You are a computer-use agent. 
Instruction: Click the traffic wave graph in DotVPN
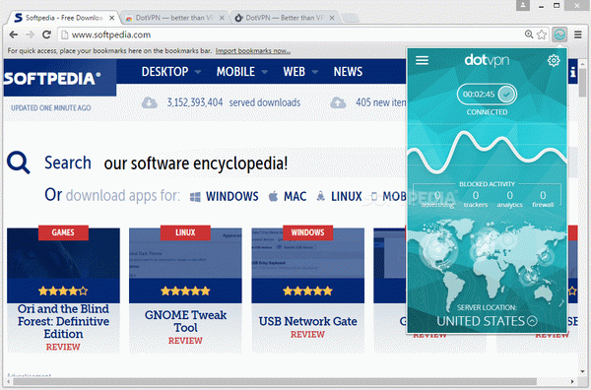pos(487,153)
